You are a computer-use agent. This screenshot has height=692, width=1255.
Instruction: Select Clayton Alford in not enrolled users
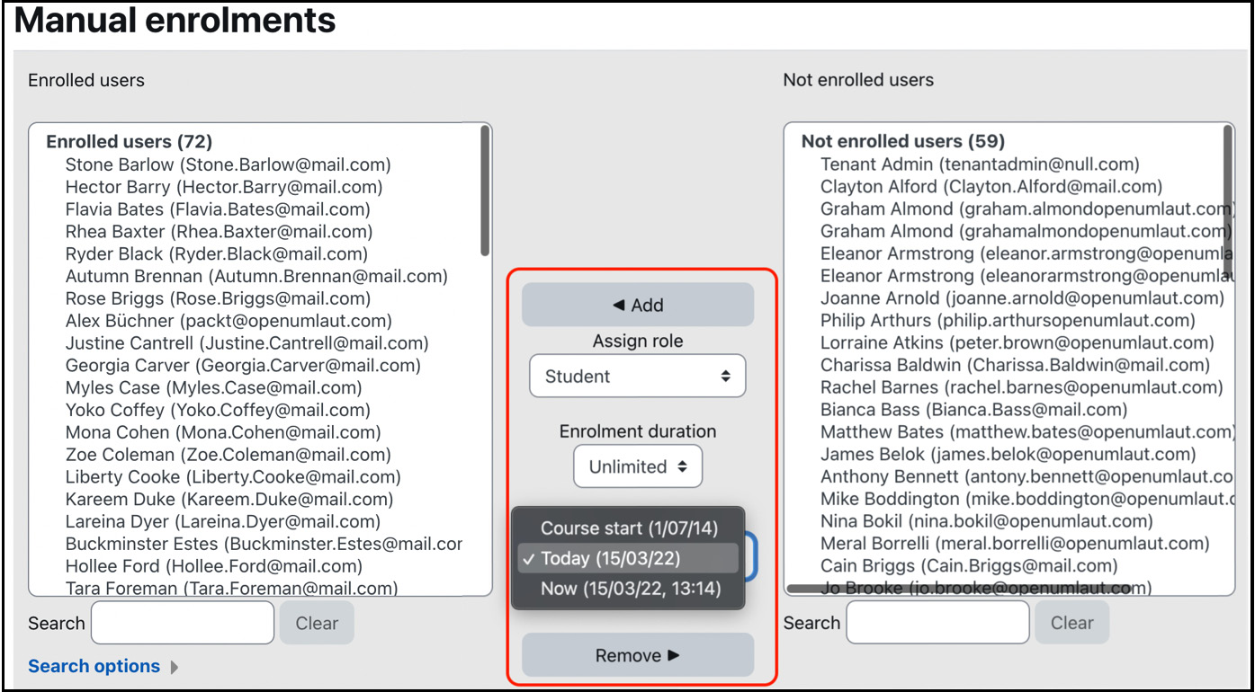(x=991, y=187)
